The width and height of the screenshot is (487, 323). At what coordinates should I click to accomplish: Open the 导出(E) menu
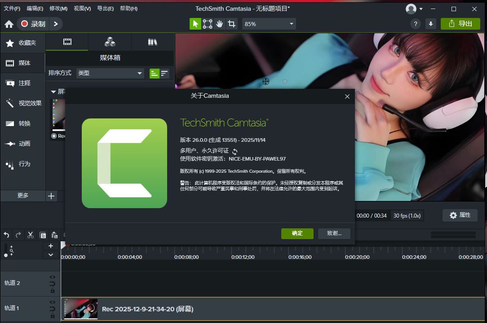pos(105,9)
